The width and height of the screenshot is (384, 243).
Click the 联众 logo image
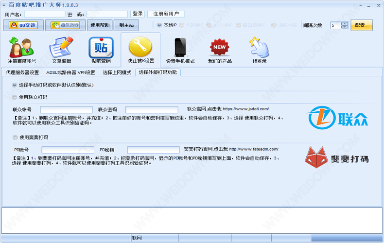click(x=337, y=118)
